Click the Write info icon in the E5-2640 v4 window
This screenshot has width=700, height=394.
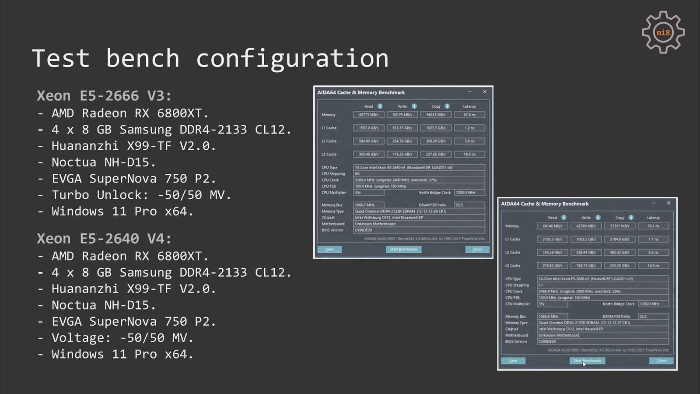pos(414,106)
